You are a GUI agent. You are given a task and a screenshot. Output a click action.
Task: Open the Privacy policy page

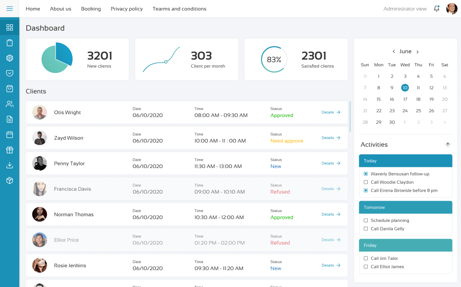(x=126, y=9)
